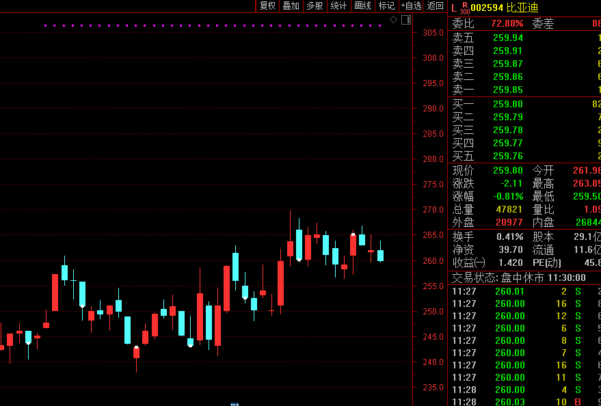Image resolution: width=601 pixels, height=406 pixels.
Task: Open the 标记 mark tool
Action: pyautogui.click(x=386, y=5)
